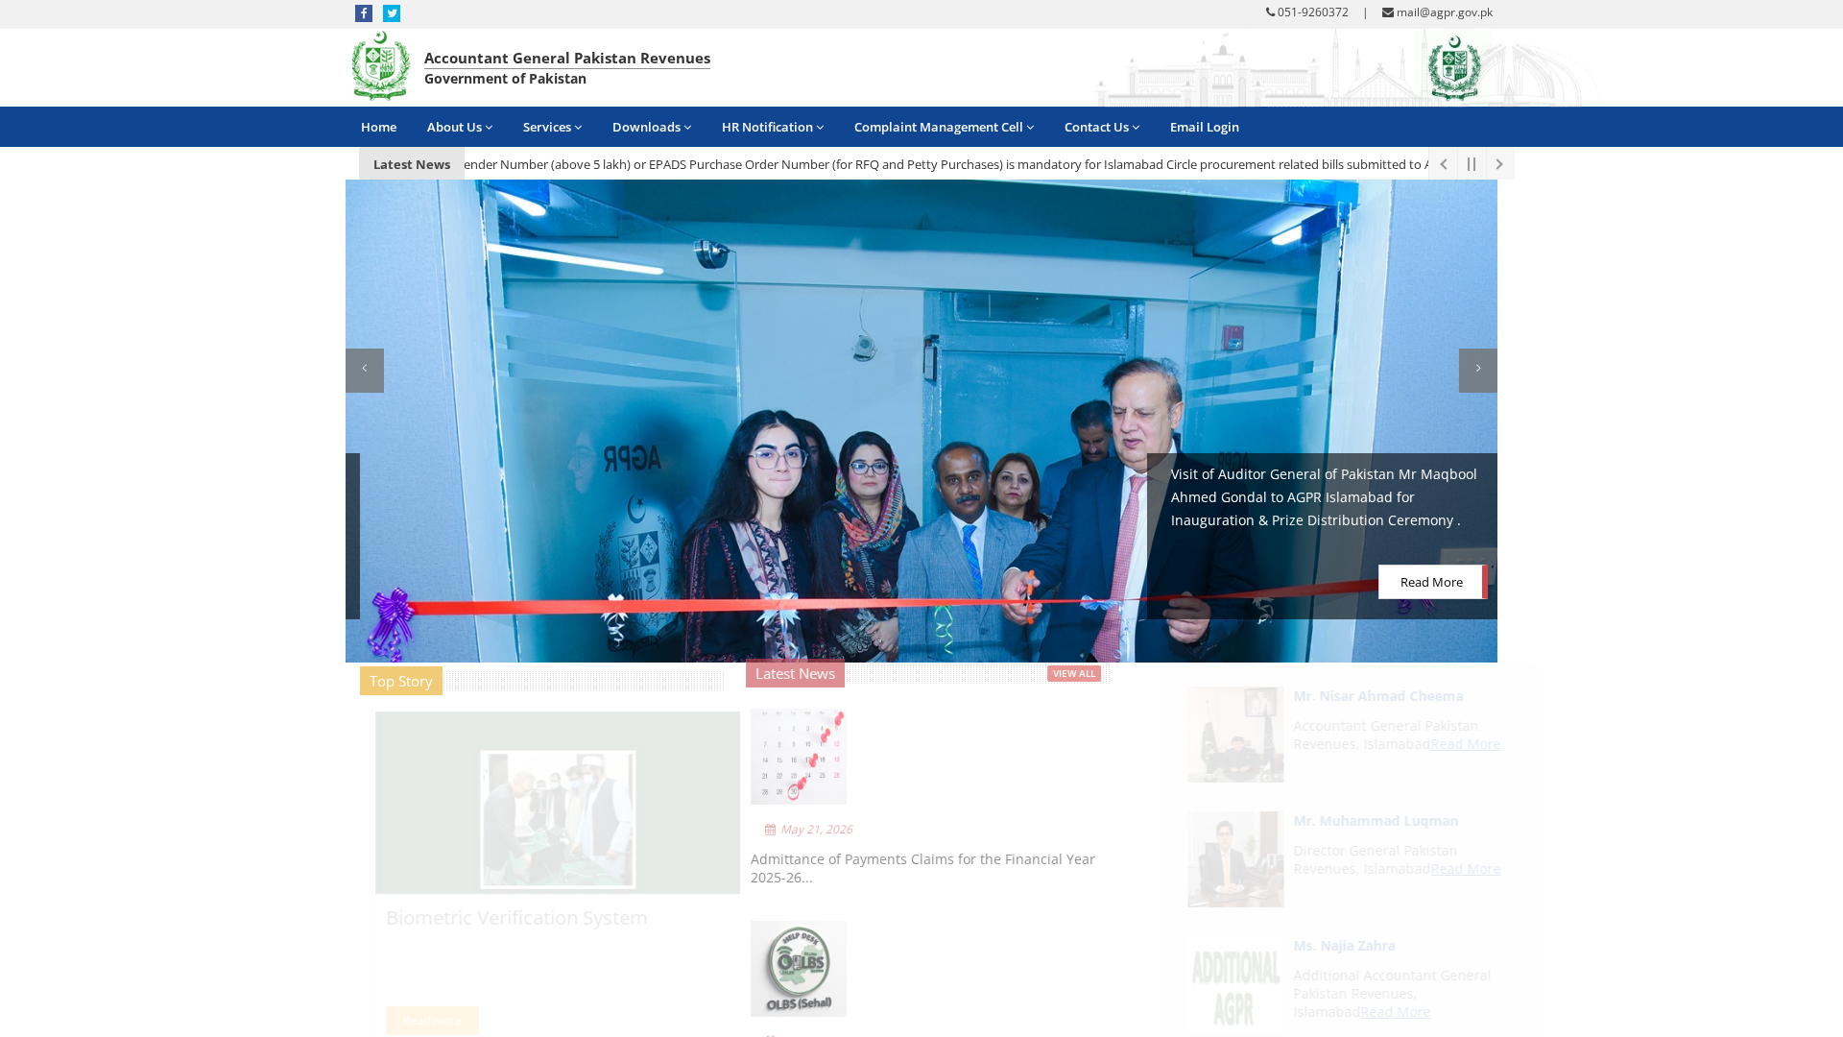
Task: Open the HR Notification dropdown menu
Action: 773,127
